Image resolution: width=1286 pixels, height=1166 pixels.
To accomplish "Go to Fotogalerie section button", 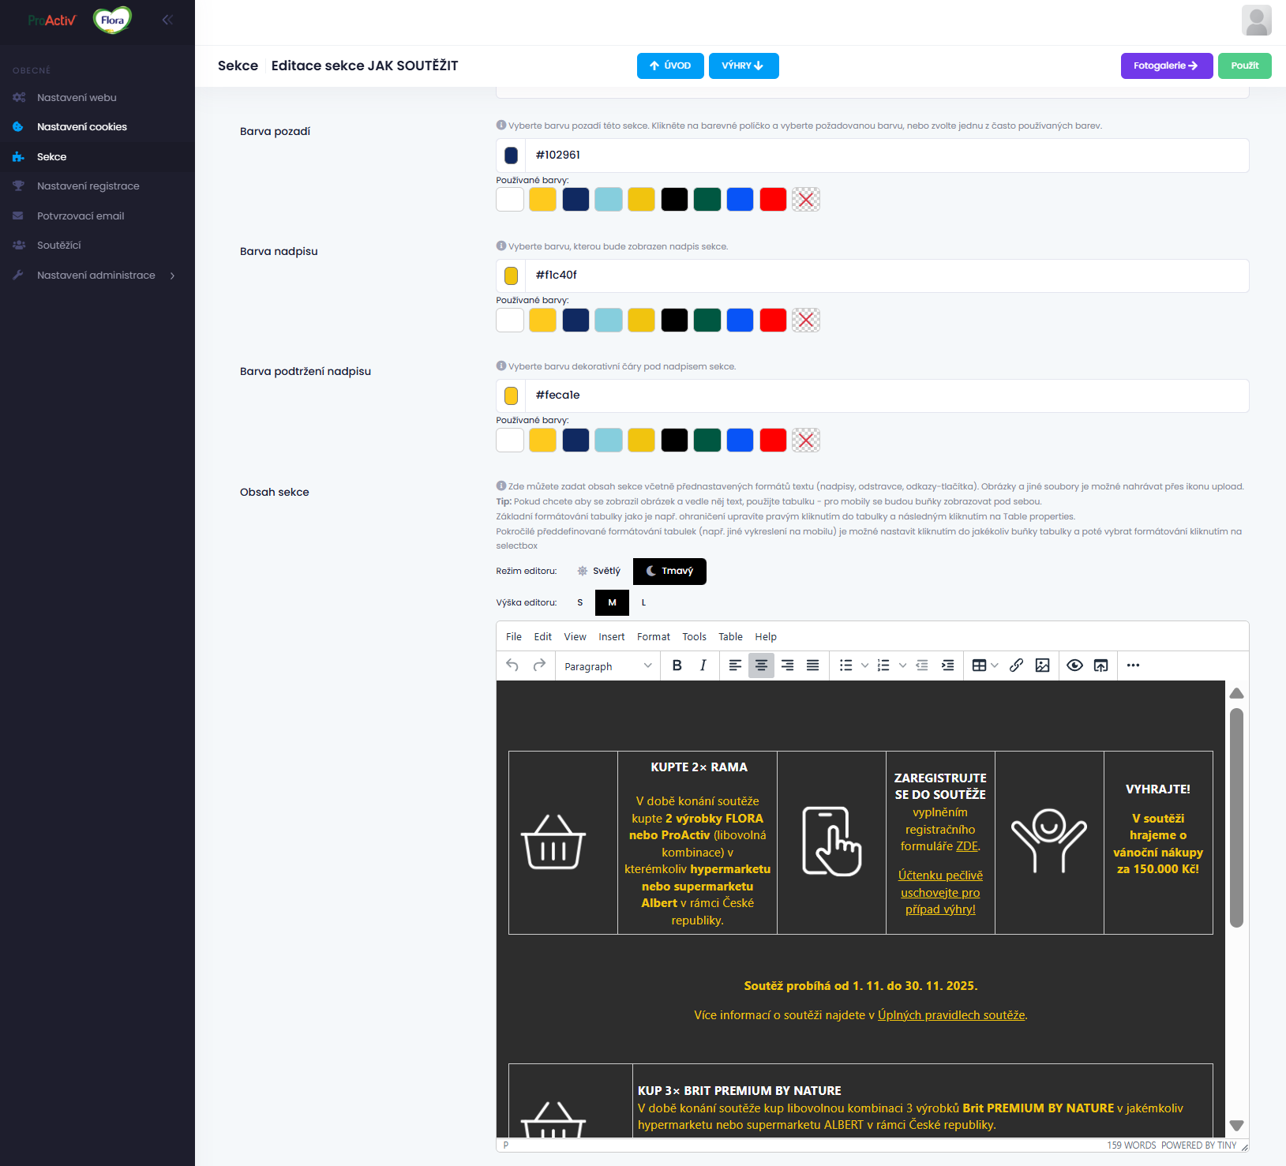I will click(1166, 66).
